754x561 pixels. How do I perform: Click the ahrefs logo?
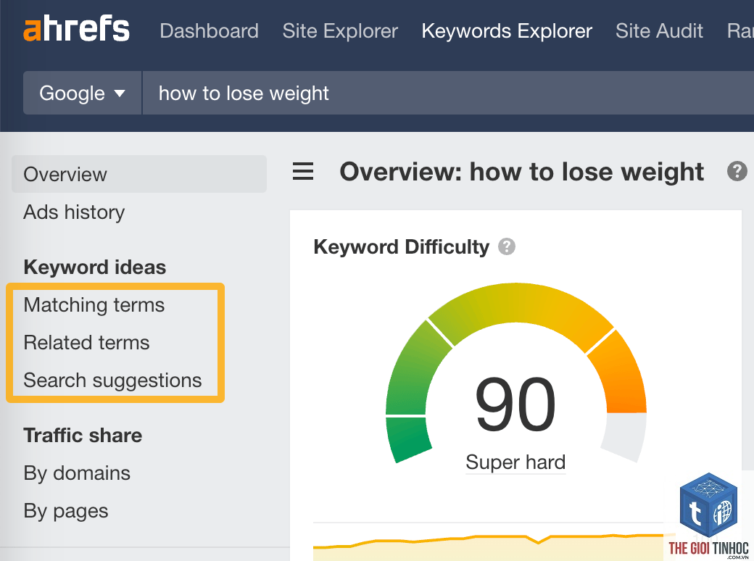(76, 29)
